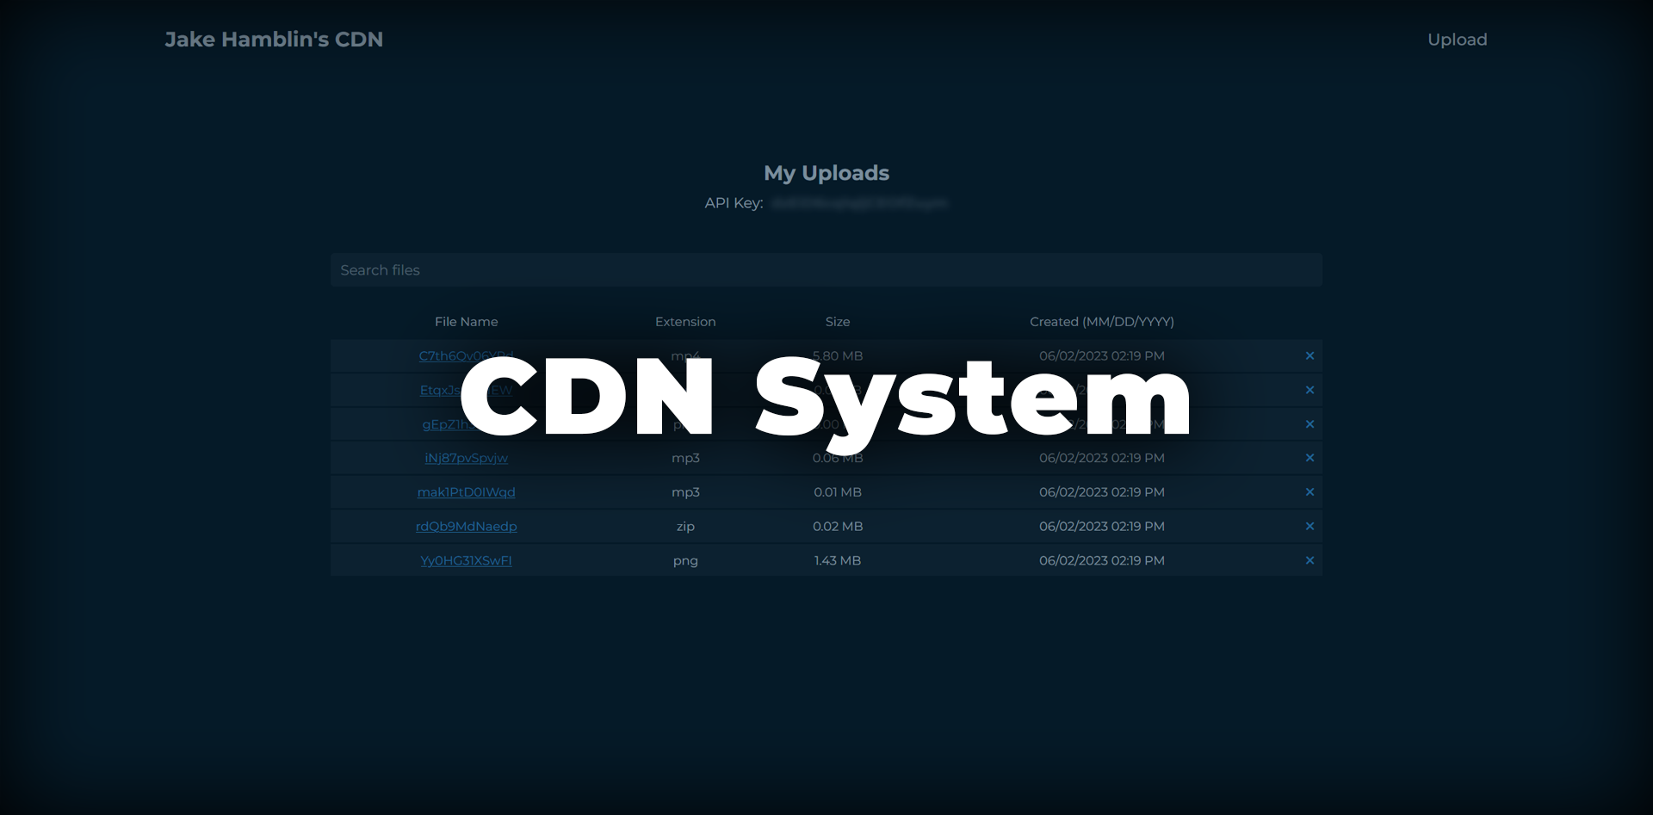Click the File Name column header

pyautogui.click(x=466, y=321)
